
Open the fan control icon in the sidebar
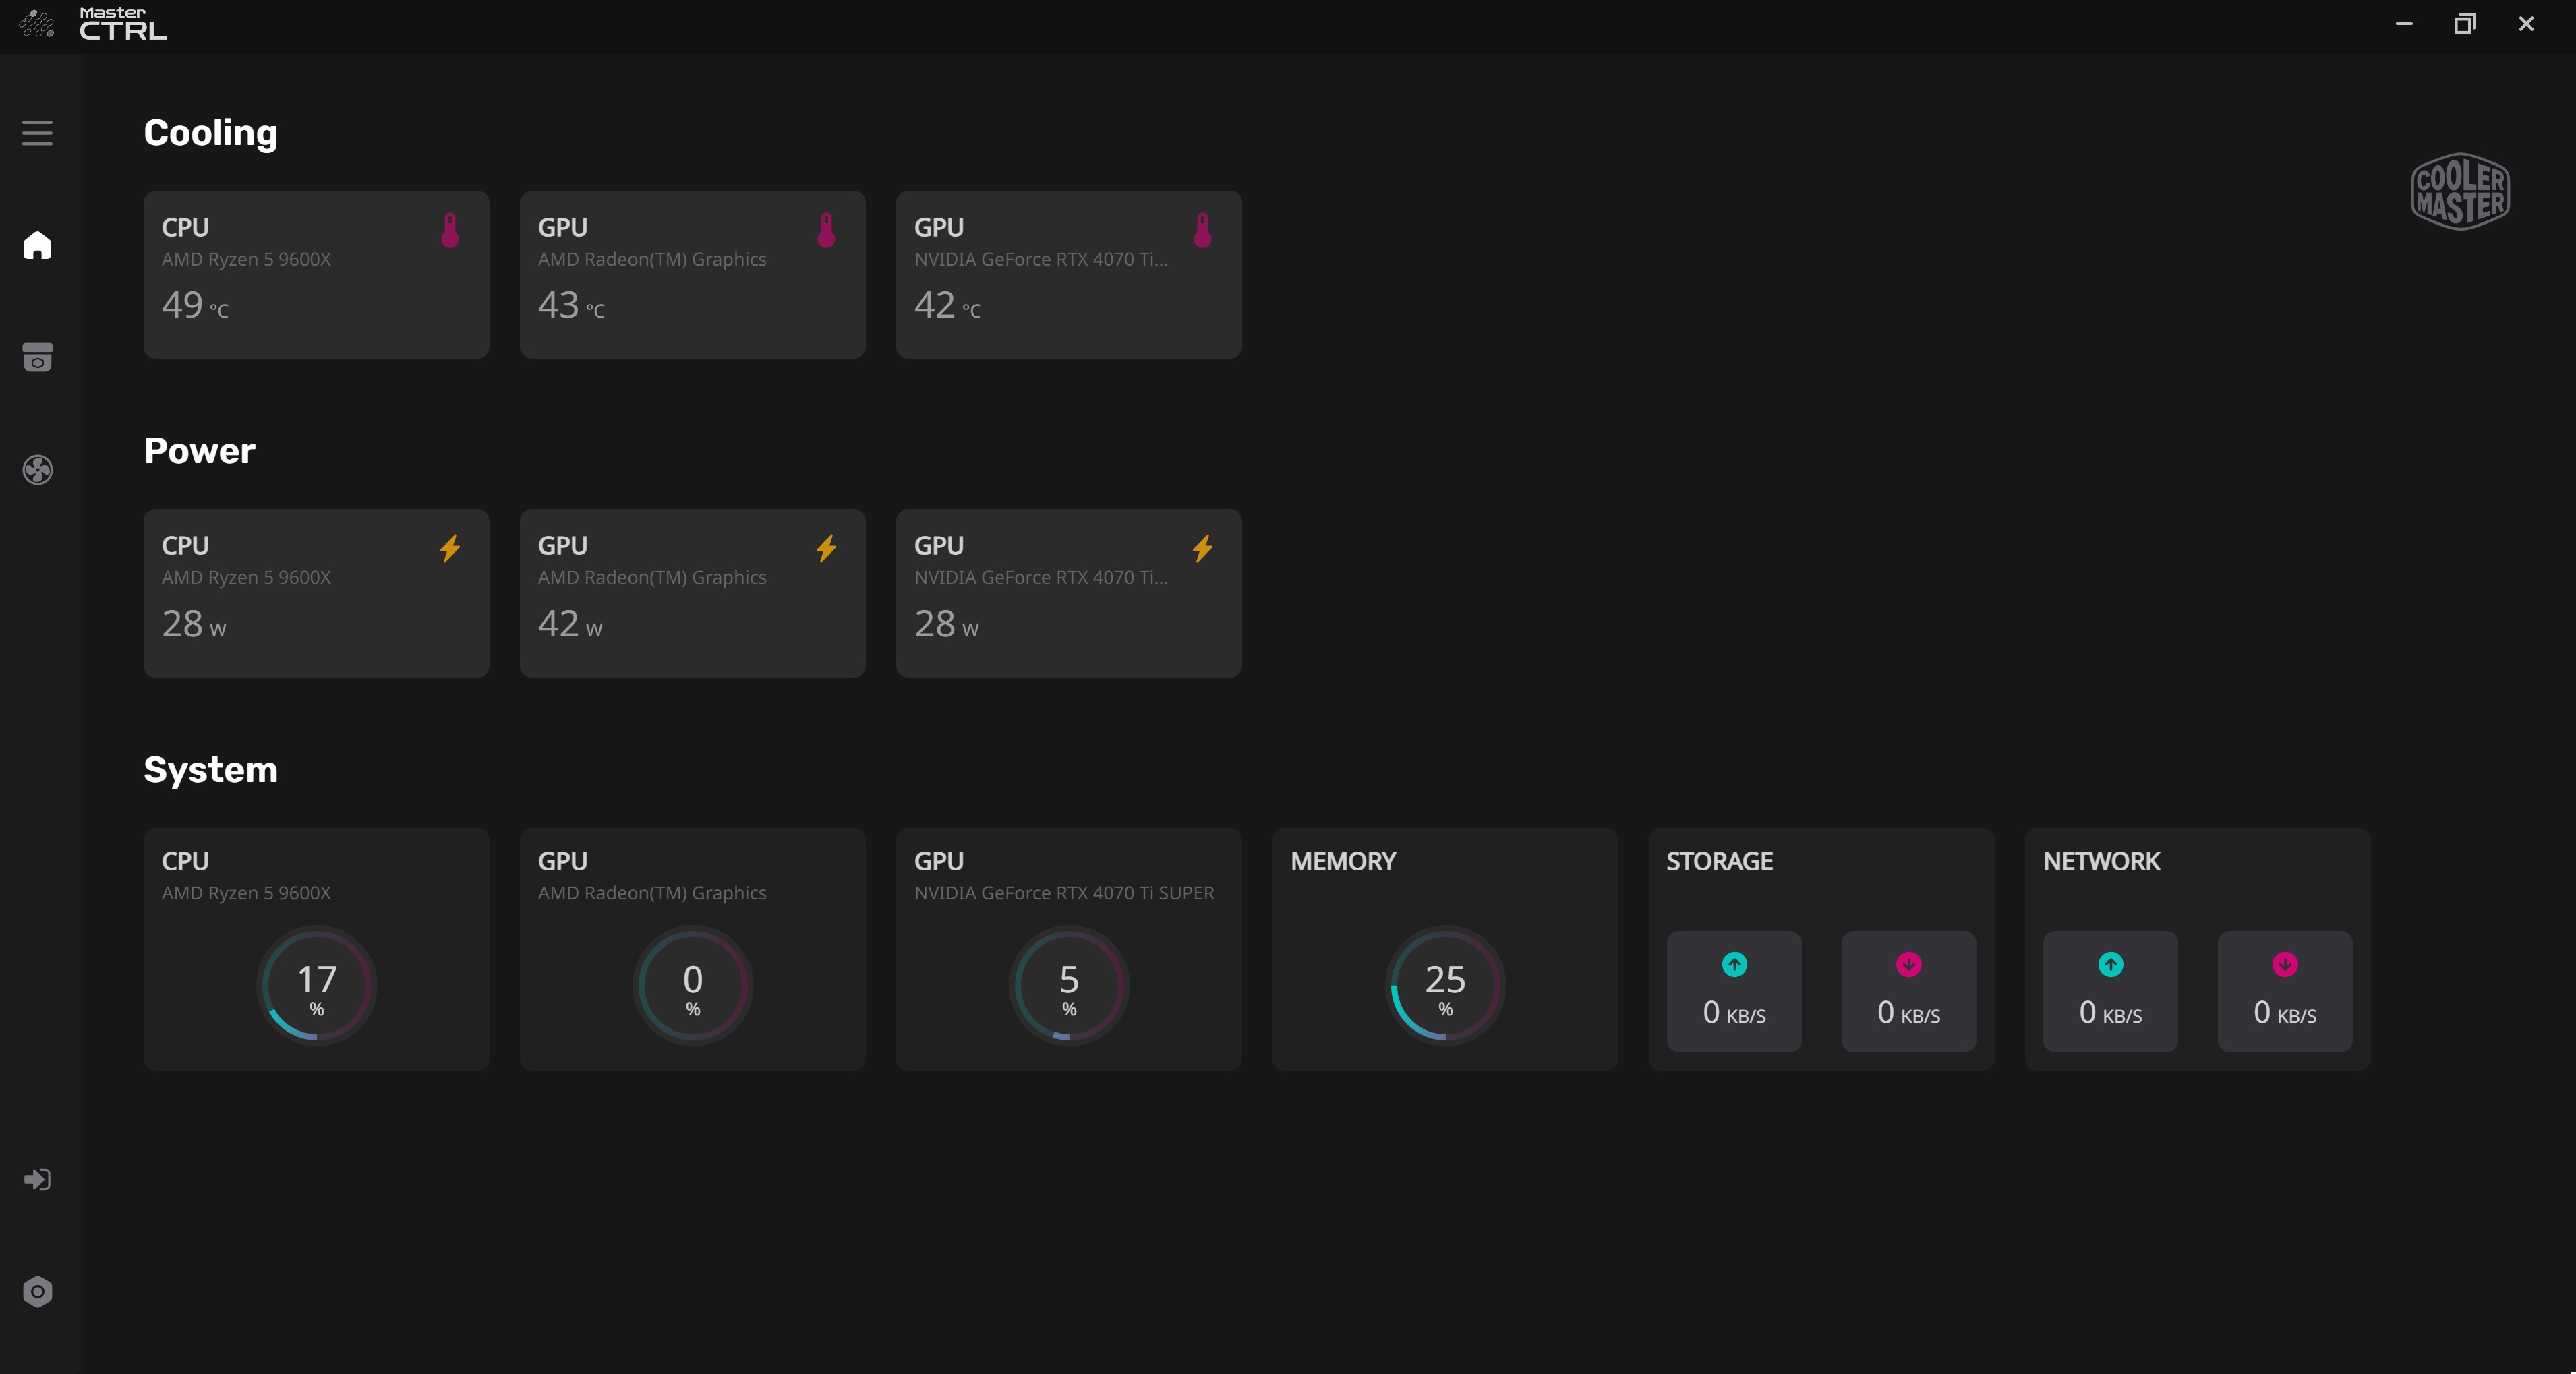pos(37,470)
